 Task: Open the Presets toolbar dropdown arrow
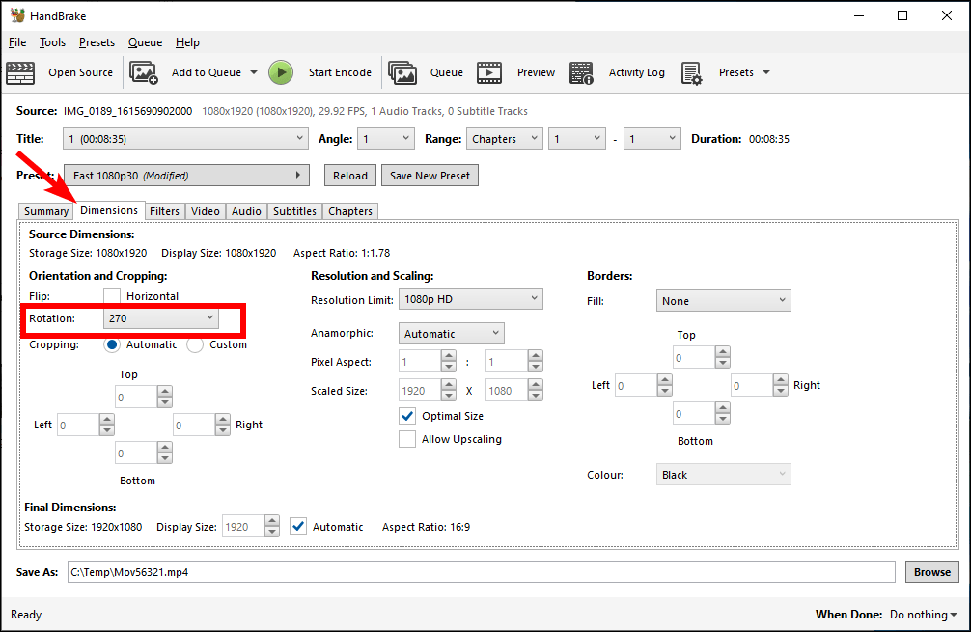pyautogui.click(x=766, y=72)
